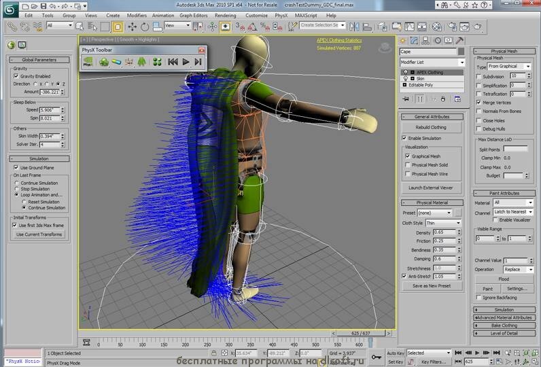The image size is (541, 367).
Task: Expand the Cloth Style dropdown
Action: 443,223
